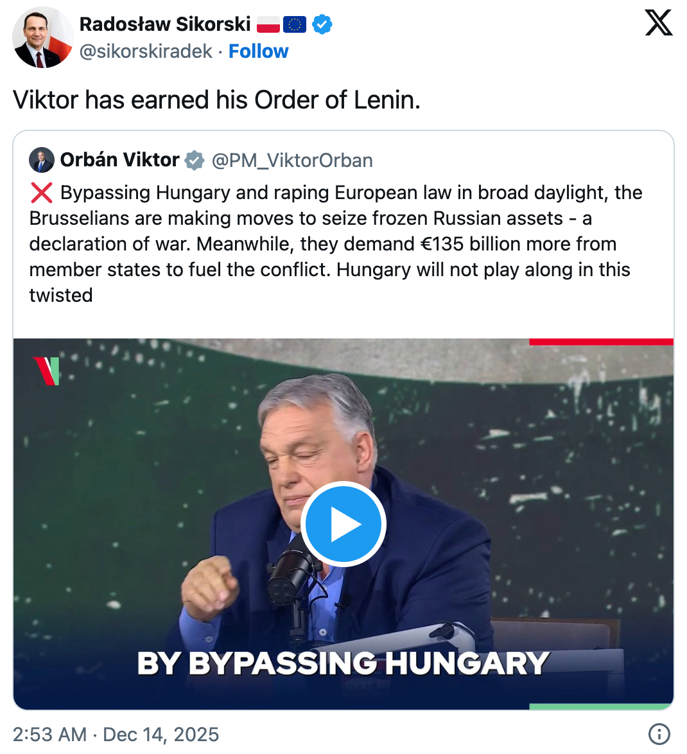Click the red cross mark emoji
This screenshot has width=687, height=754.
(41, 193)
